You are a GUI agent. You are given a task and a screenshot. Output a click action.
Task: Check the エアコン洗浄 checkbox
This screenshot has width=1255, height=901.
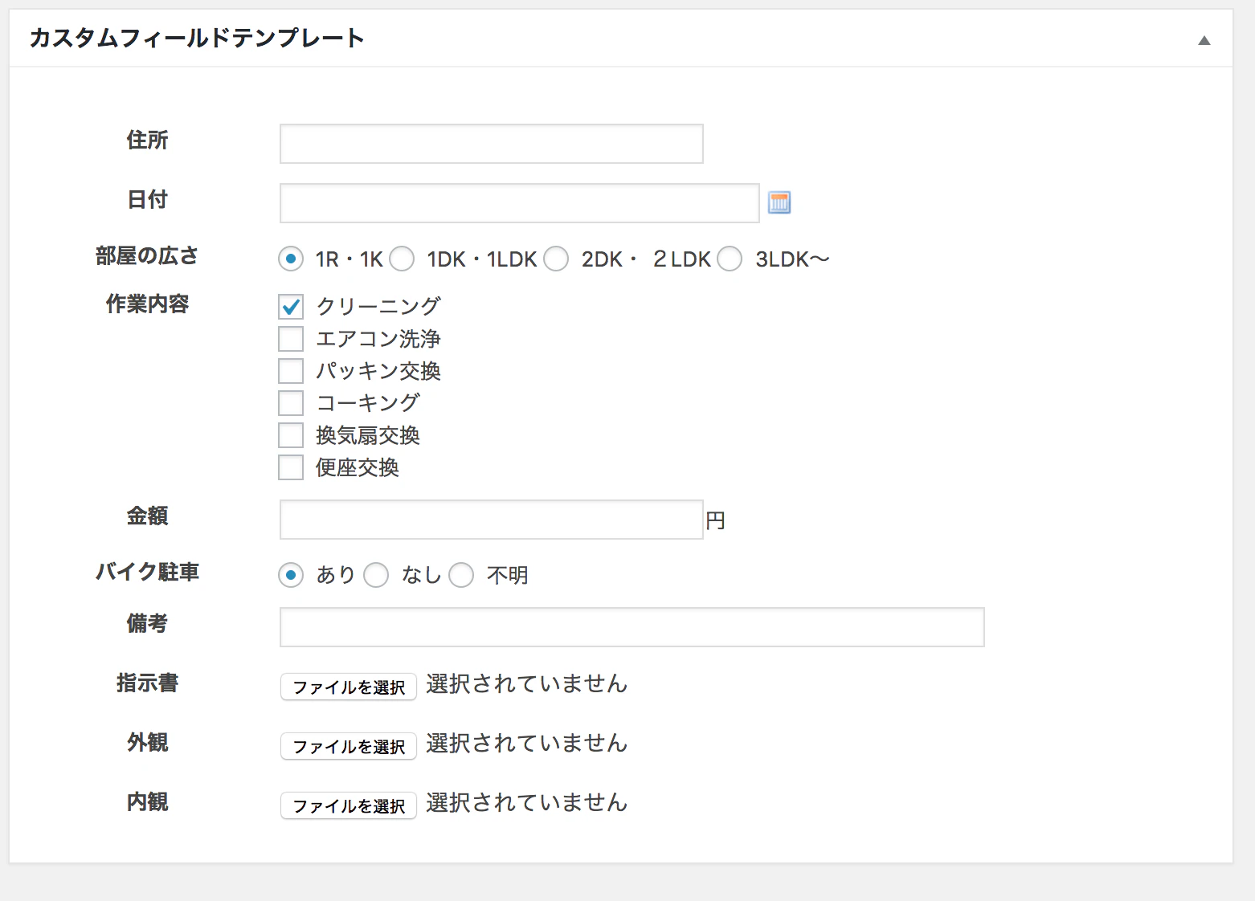click(x=291, y=339)
